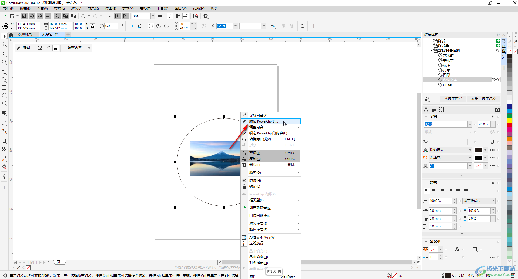Select the Crop tool
518x279 pixels.
4,54
